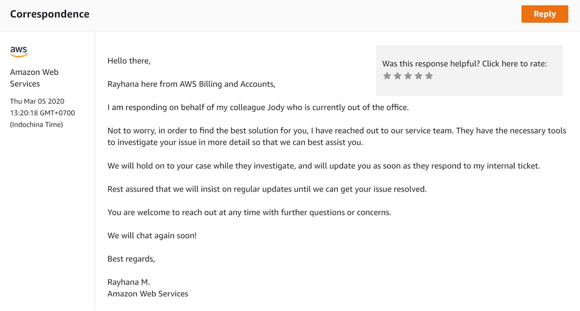Click the line mentioning AWS Billing and Accounts
The height and width of the screenshot is (311, 580).
tap(191, 84)
